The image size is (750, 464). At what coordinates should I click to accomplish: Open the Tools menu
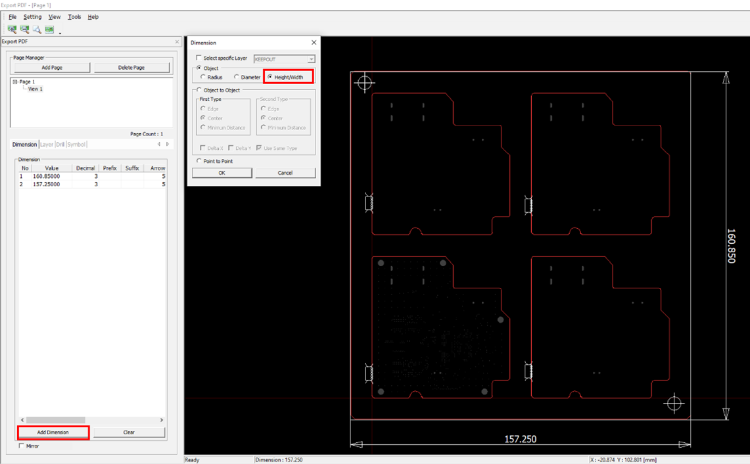pos(74,17)
